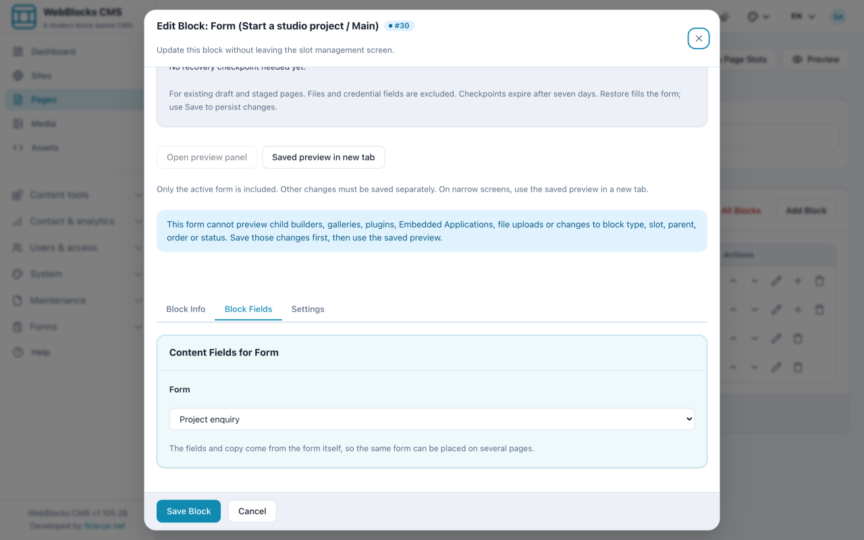Viewport: 864px width, 540px height.
Task: Open the SA user avatar menu
Action: click(x=838, y=17)
